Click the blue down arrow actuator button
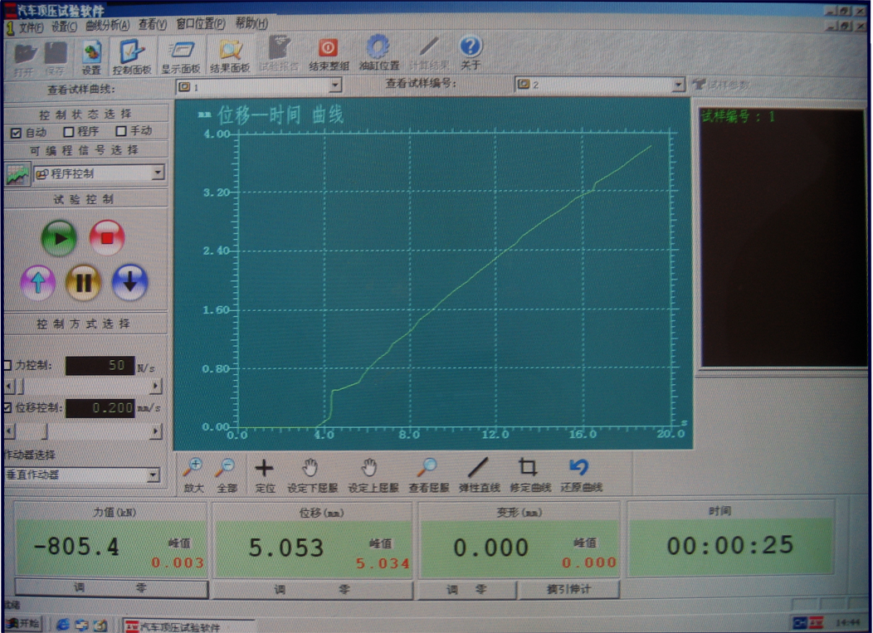The image size is (873, 633). point(129,283)
